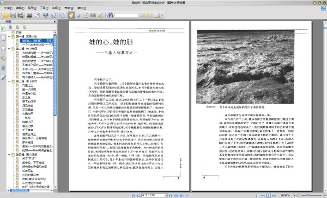327x198 pixels.
Task: Open bookmark 一个人的生命体验
Action: pos(38,44)
